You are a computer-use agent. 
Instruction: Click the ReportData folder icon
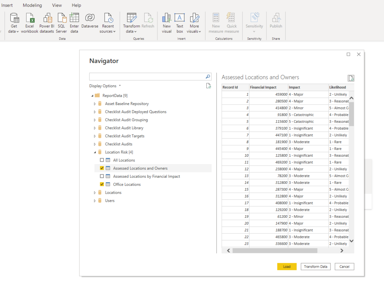(x=97, y=95)
